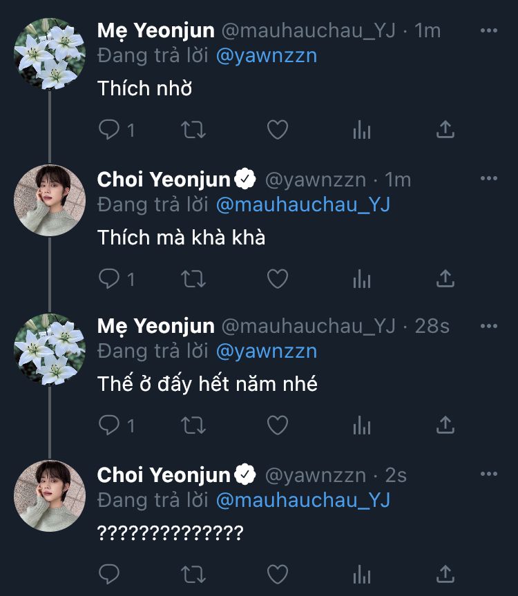Retweet the question marks tweet
Screen dimensions: 518x596
(x=192, y=573)
